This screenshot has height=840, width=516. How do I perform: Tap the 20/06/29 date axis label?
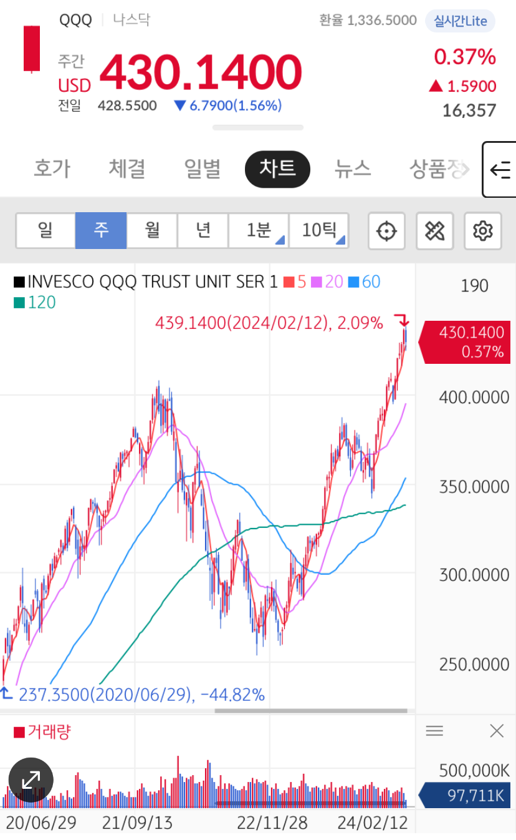click(x=41, y=823)
